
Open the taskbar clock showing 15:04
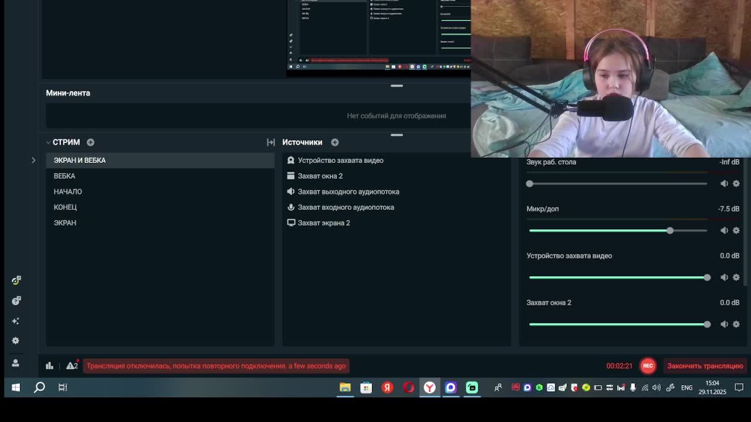(712, 387)
